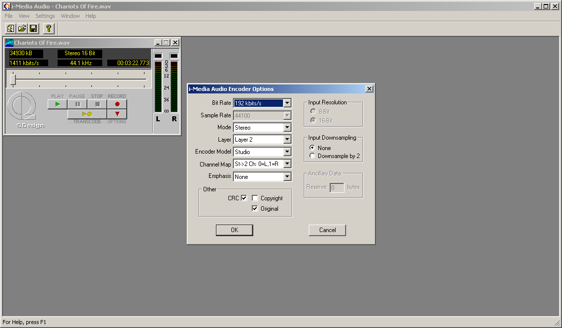Choose the Downsample by 2 option

coord(312,156)
